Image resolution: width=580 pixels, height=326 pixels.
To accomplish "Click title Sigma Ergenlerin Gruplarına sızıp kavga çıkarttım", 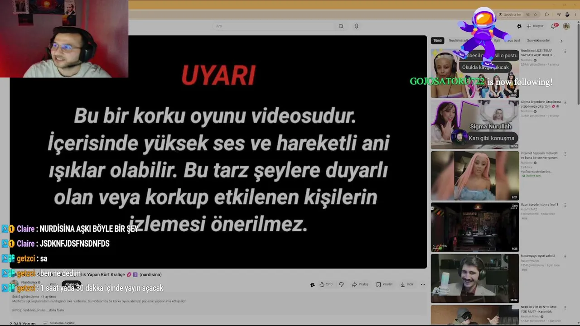I will click(540, 104).
